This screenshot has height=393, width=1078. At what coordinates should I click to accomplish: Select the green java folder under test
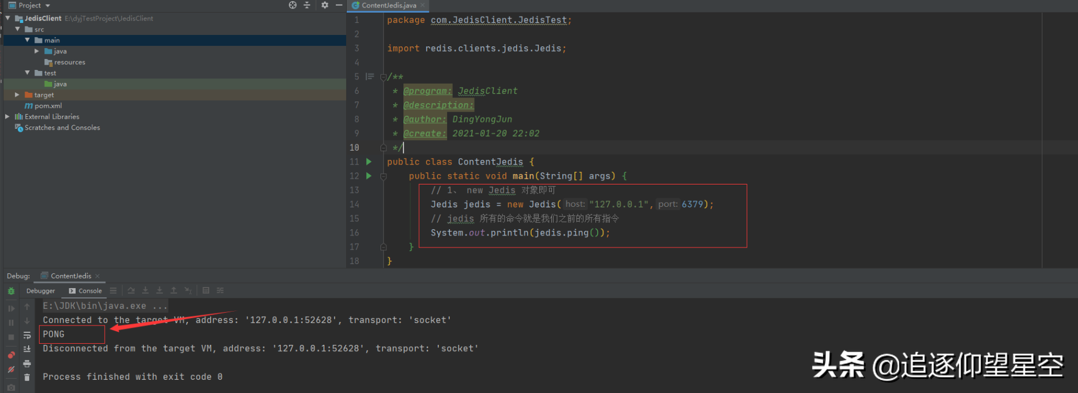56,84
